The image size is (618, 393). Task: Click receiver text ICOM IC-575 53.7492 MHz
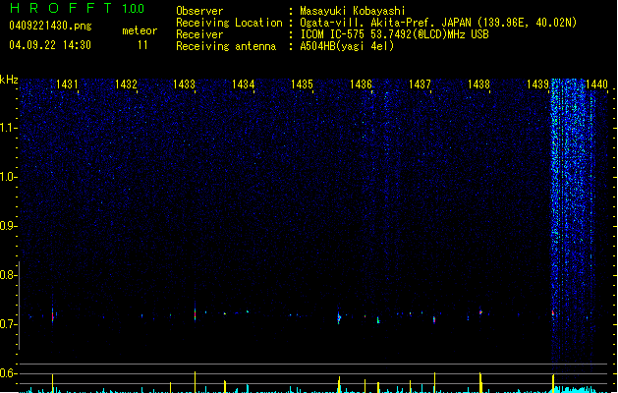394,34
